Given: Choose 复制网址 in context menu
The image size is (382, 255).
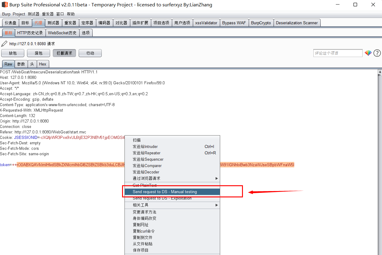Looking at the screenshot, I should [x=172, y=225].
